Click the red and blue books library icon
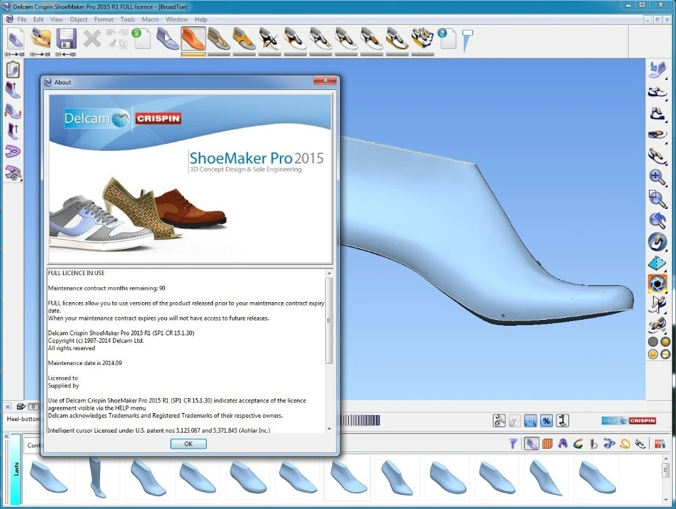The image size is (676, 509). click(660, 443)
